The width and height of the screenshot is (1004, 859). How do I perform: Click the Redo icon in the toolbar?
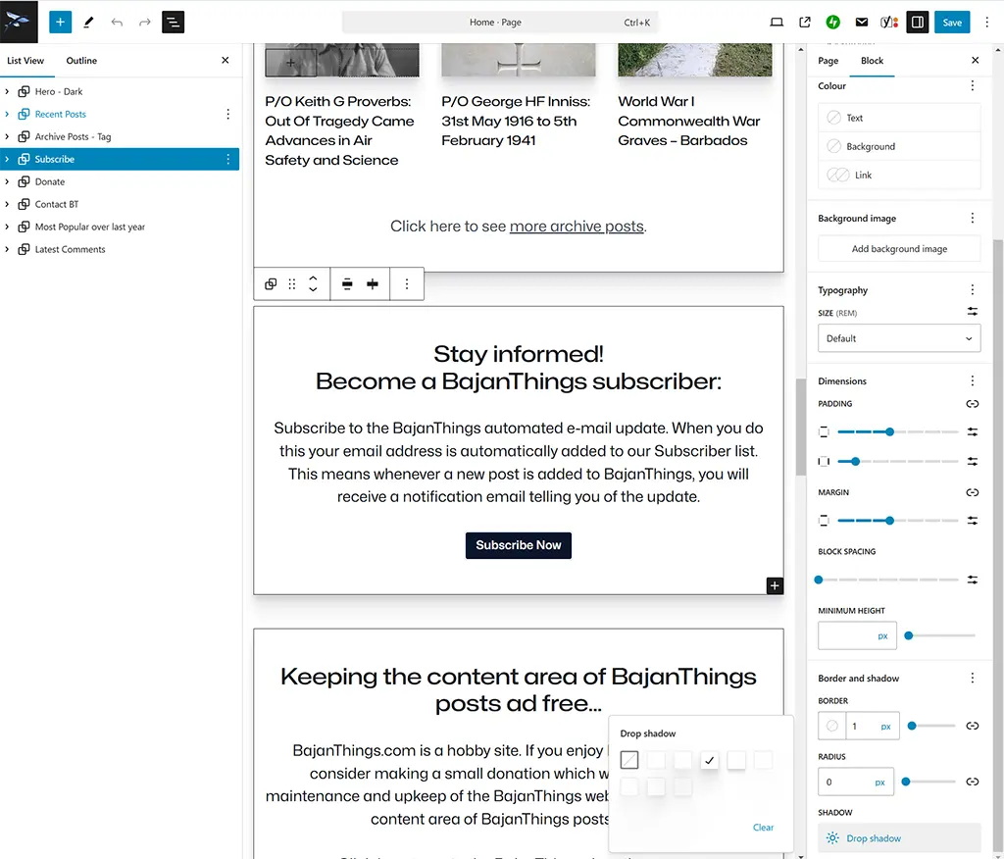tap(144, 22)
